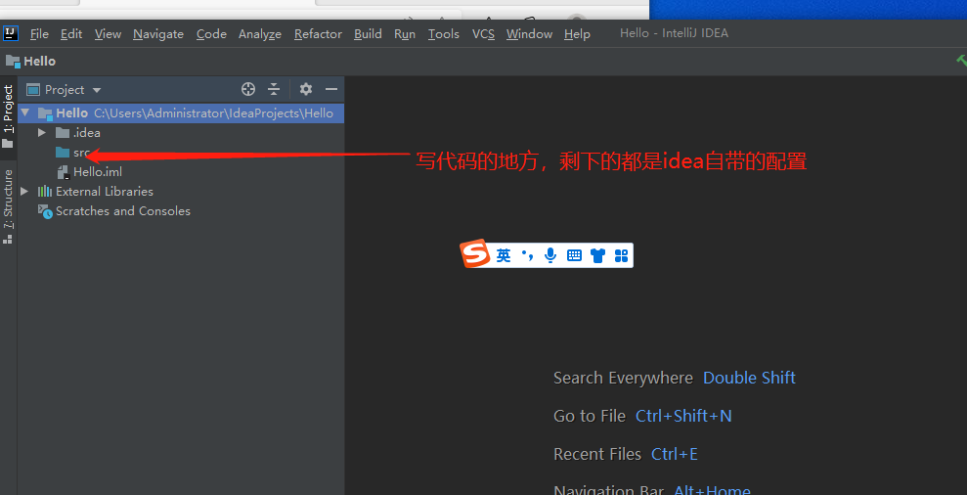Click the IntelliJ IDEA logo icon

11,33
